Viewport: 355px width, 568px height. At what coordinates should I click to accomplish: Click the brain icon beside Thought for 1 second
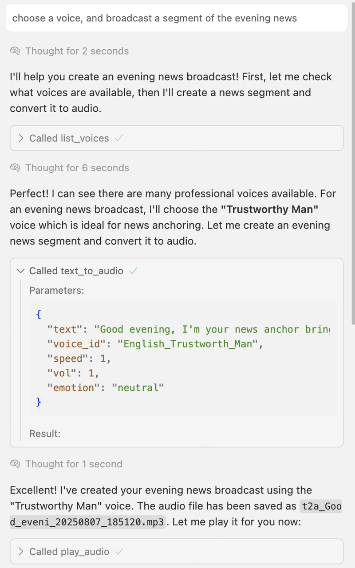16,464
